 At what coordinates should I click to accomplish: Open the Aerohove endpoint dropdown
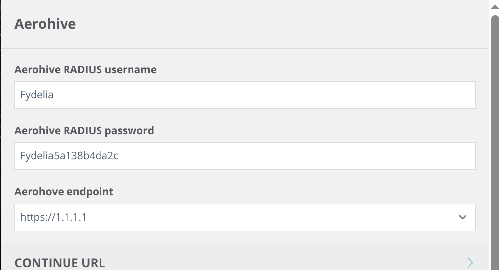(245, 217)
